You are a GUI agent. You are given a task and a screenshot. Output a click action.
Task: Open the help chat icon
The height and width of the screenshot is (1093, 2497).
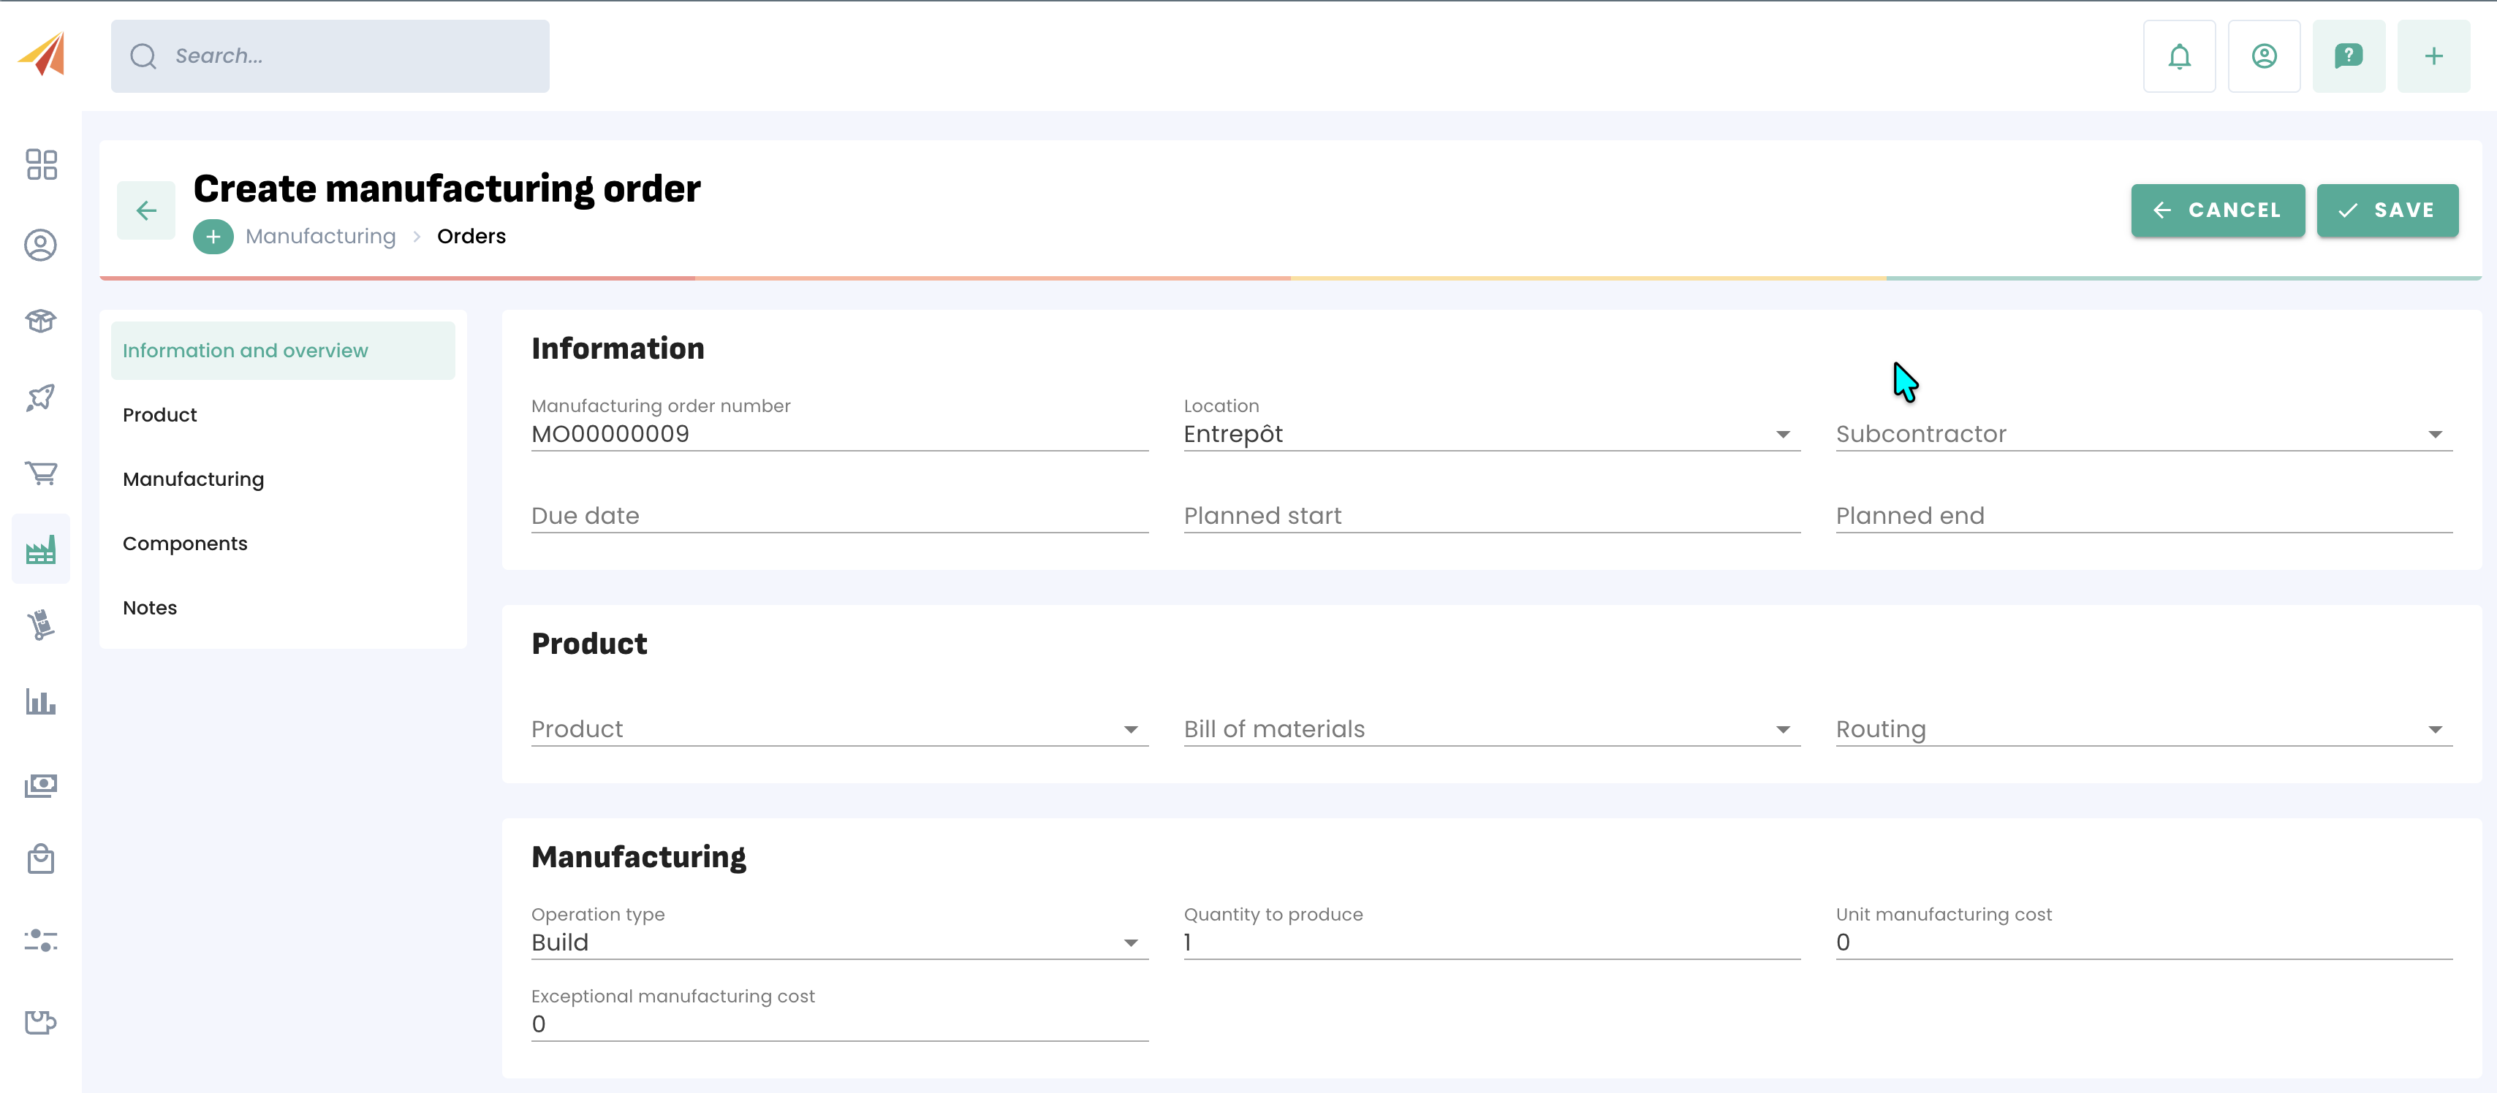point(2348,56)
